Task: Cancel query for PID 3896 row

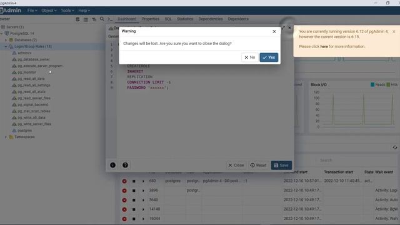Action: [x=134, y=191]
